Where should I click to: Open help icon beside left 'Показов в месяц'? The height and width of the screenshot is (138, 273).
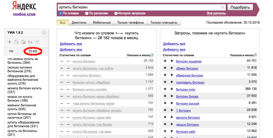pyautogui.click(x=152, y=55)
